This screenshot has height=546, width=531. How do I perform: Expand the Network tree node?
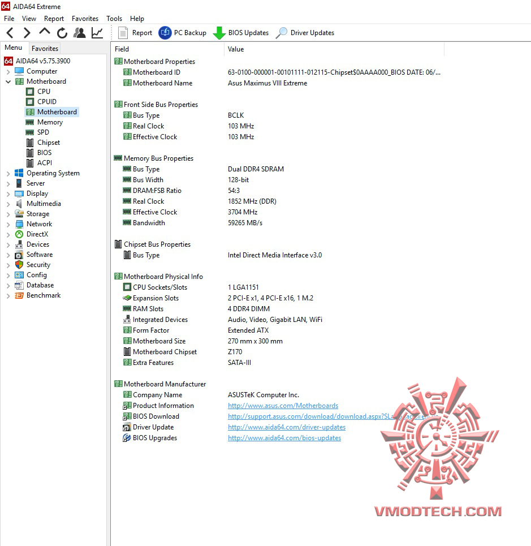8,224
